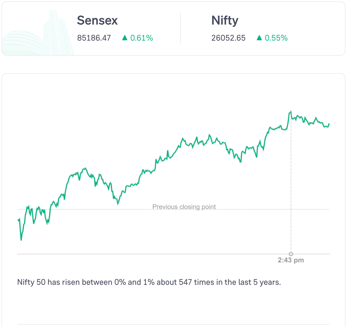Click the Sensex 0.61% change figure
The width and height of the screenshot is (347, 327).
coord(142,38)
